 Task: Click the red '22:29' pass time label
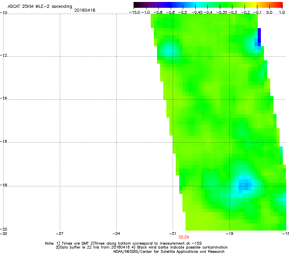click(x=184, y=237)
